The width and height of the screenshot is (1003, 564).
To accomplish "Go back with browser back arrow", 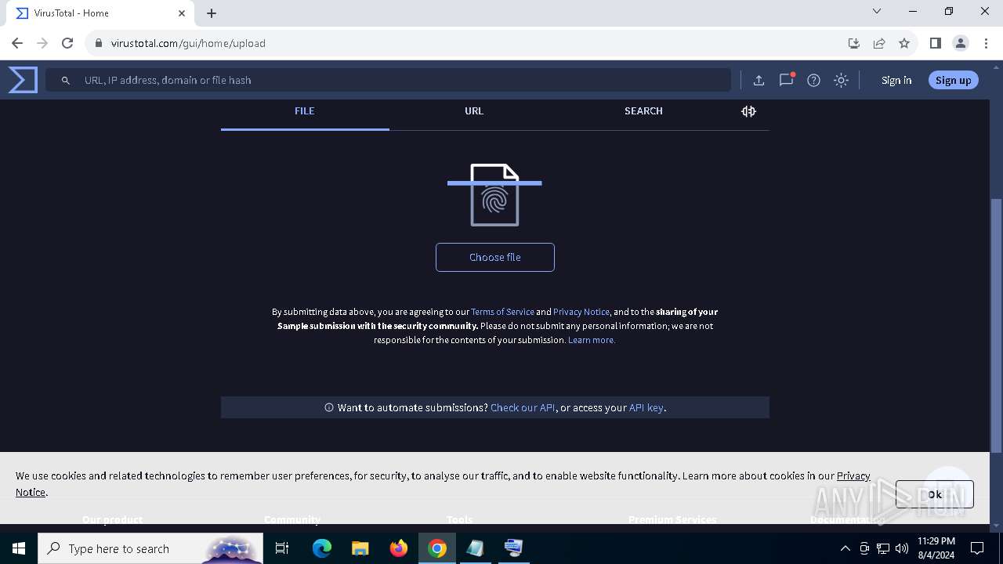I will tap(17, 43).
